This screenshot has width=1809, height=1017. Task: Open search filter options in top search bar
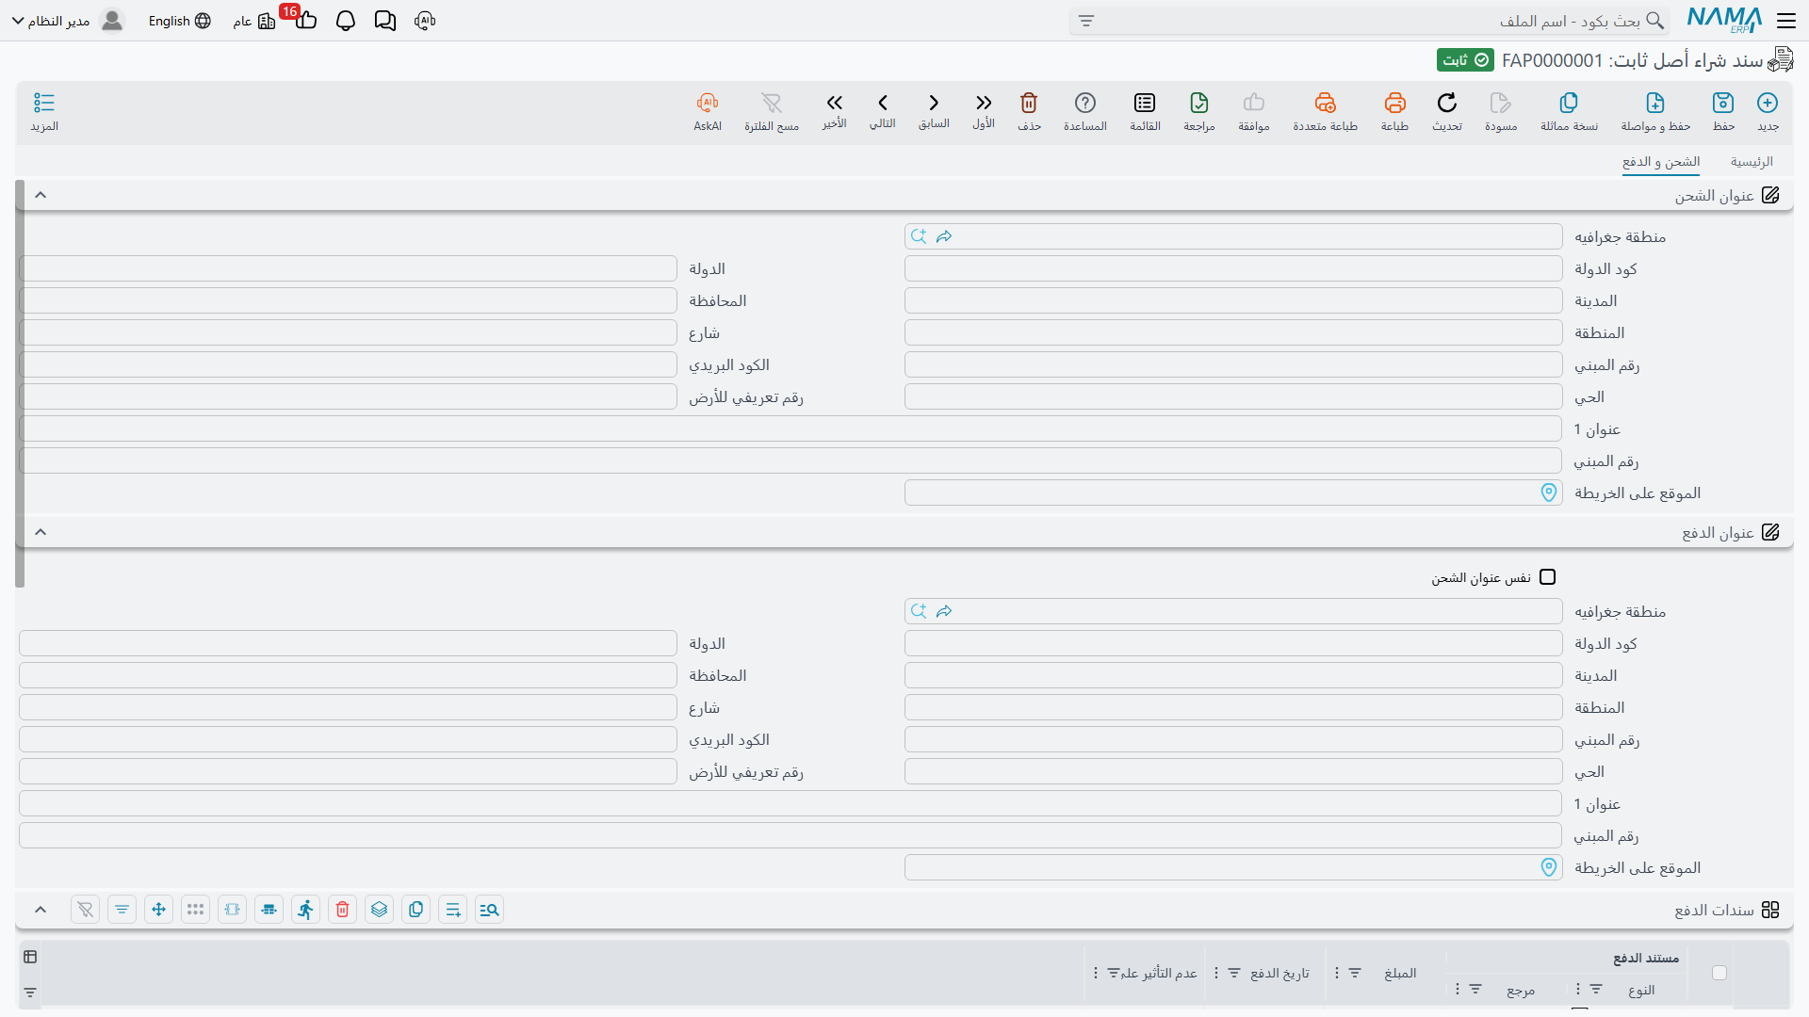coord(1086,21)
